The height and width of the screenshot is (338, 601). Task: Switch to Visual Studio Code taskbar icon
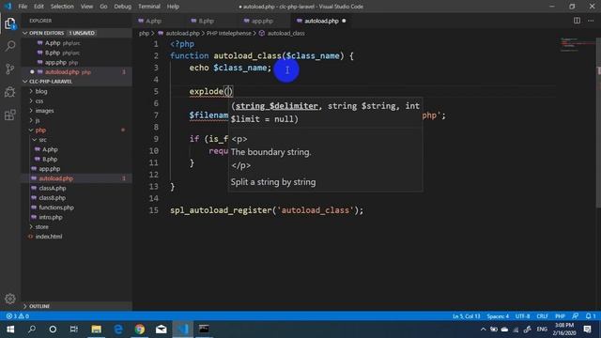[x=183, y=330]
